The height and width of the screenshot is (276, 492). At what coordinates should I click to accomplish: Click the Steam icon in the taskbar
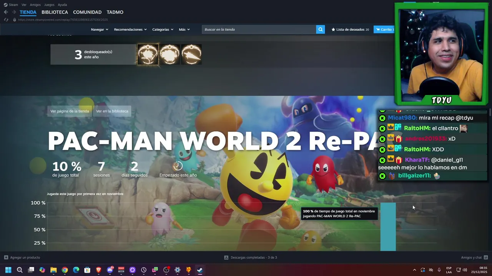(x=200, y=270)
